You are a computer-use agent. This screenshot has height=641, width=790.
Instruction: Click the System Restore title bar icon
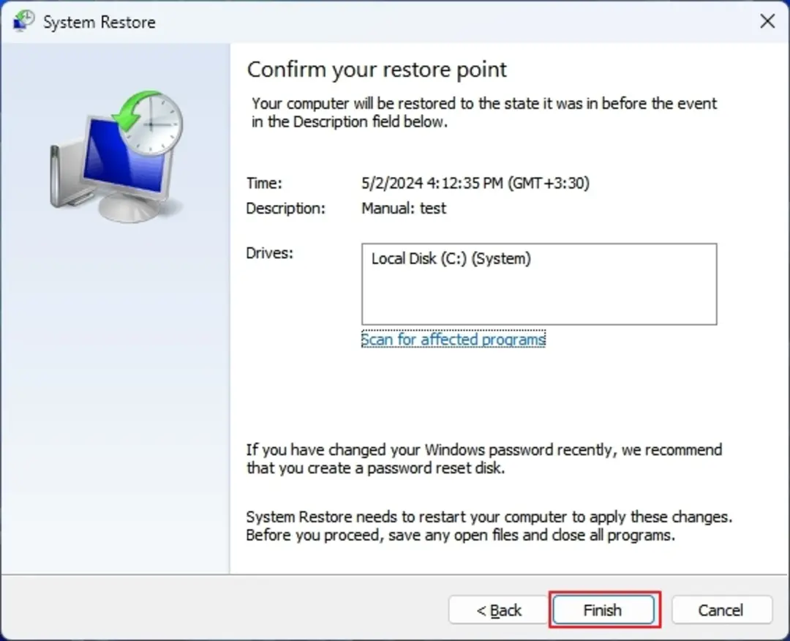(23, 21)
